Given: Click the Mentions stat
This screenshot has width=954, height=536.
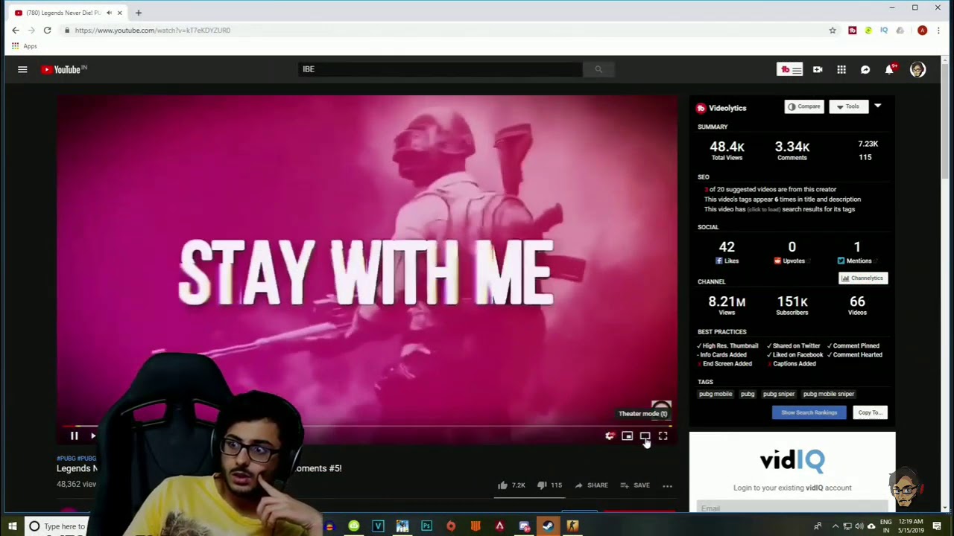Looking at the screenshot, I should coord(856,252).
